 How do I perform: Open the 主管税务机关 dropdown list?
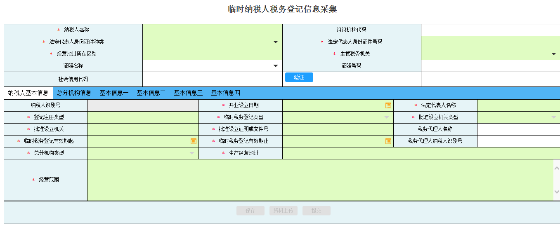[x=553, y=54]
